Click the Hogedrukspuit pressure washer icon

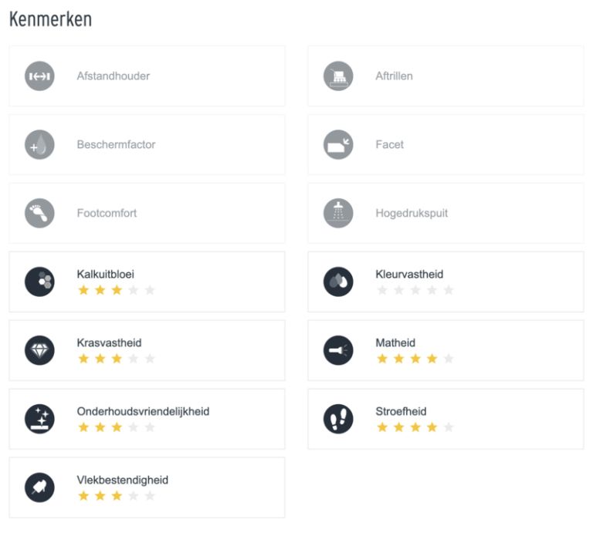pyautogui.click(x=338, y=213)
